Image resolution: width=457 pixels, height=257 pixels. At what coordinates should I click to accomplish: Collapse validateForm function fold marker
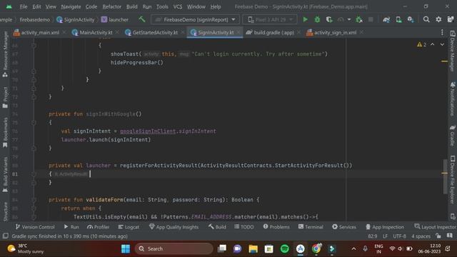(x=34, y=200)
